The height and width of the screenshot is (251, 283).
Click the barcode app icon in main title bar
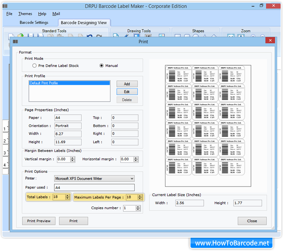pyautogui.click(x=5, y=6)
